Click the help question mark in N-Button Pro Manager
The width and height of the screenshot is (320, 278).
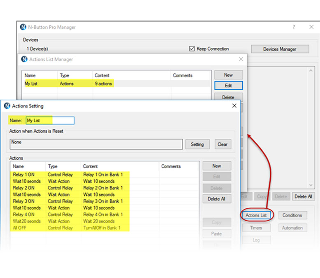coord(294,27)
